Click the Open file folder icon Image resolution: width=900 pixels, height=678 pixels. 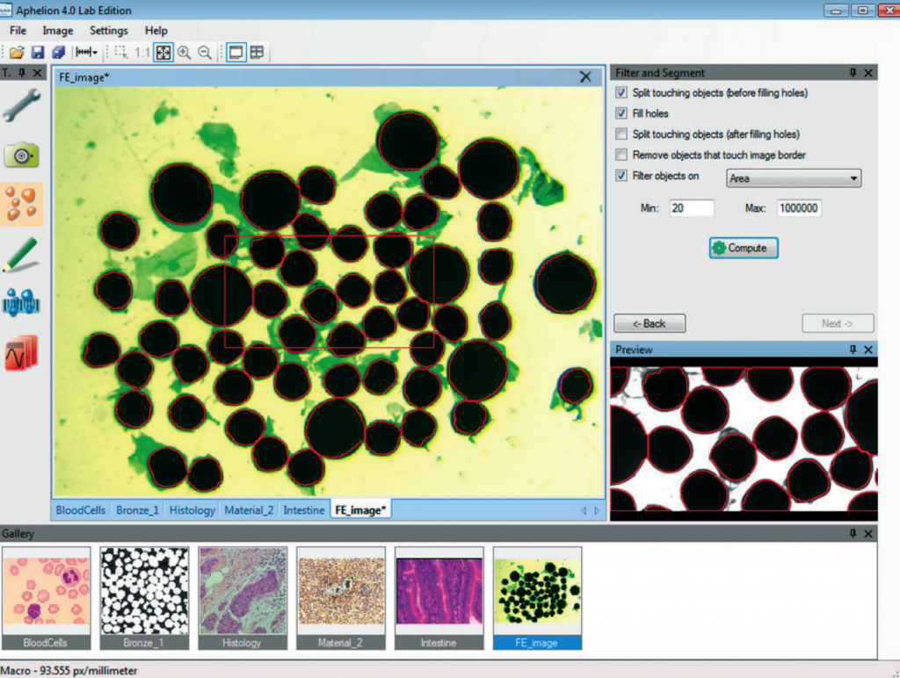17,53
